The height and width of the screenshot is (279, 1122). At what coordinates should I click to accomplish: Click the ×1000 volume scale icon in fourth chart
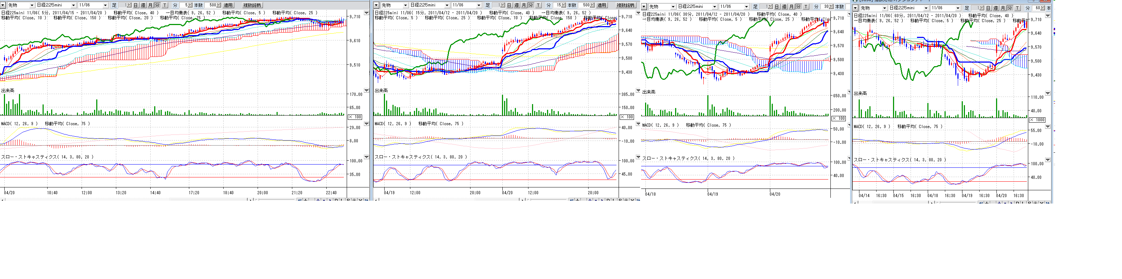[1038, 120]
